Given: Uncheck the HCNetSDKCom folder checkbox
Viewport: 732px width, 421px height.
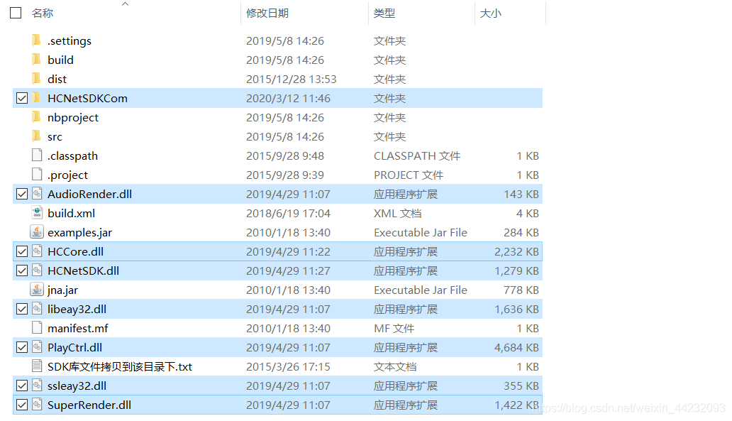Looking at the screenshot, I should (22, 98).
